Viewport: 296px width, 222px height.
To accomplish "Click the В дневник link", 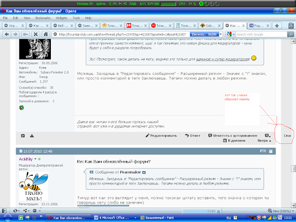I will pyautogui.click(x=234, y=141).
